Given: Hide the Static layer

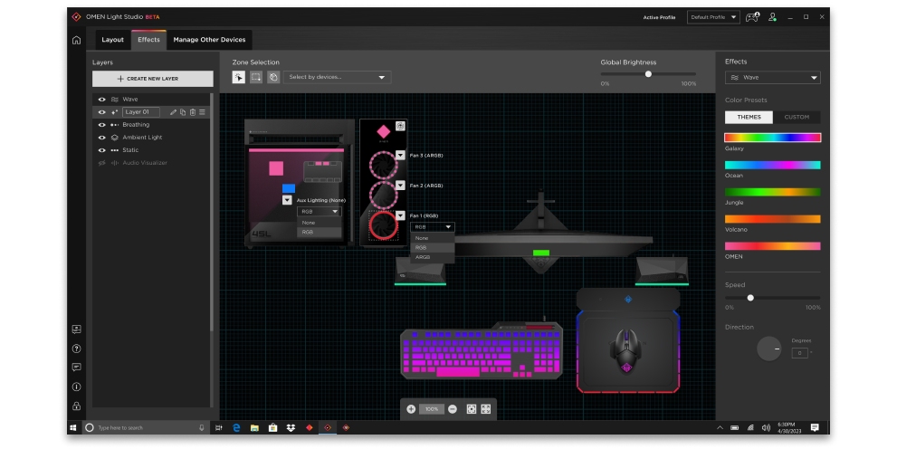Looking at the screenshot, I should tap(101, 150).
